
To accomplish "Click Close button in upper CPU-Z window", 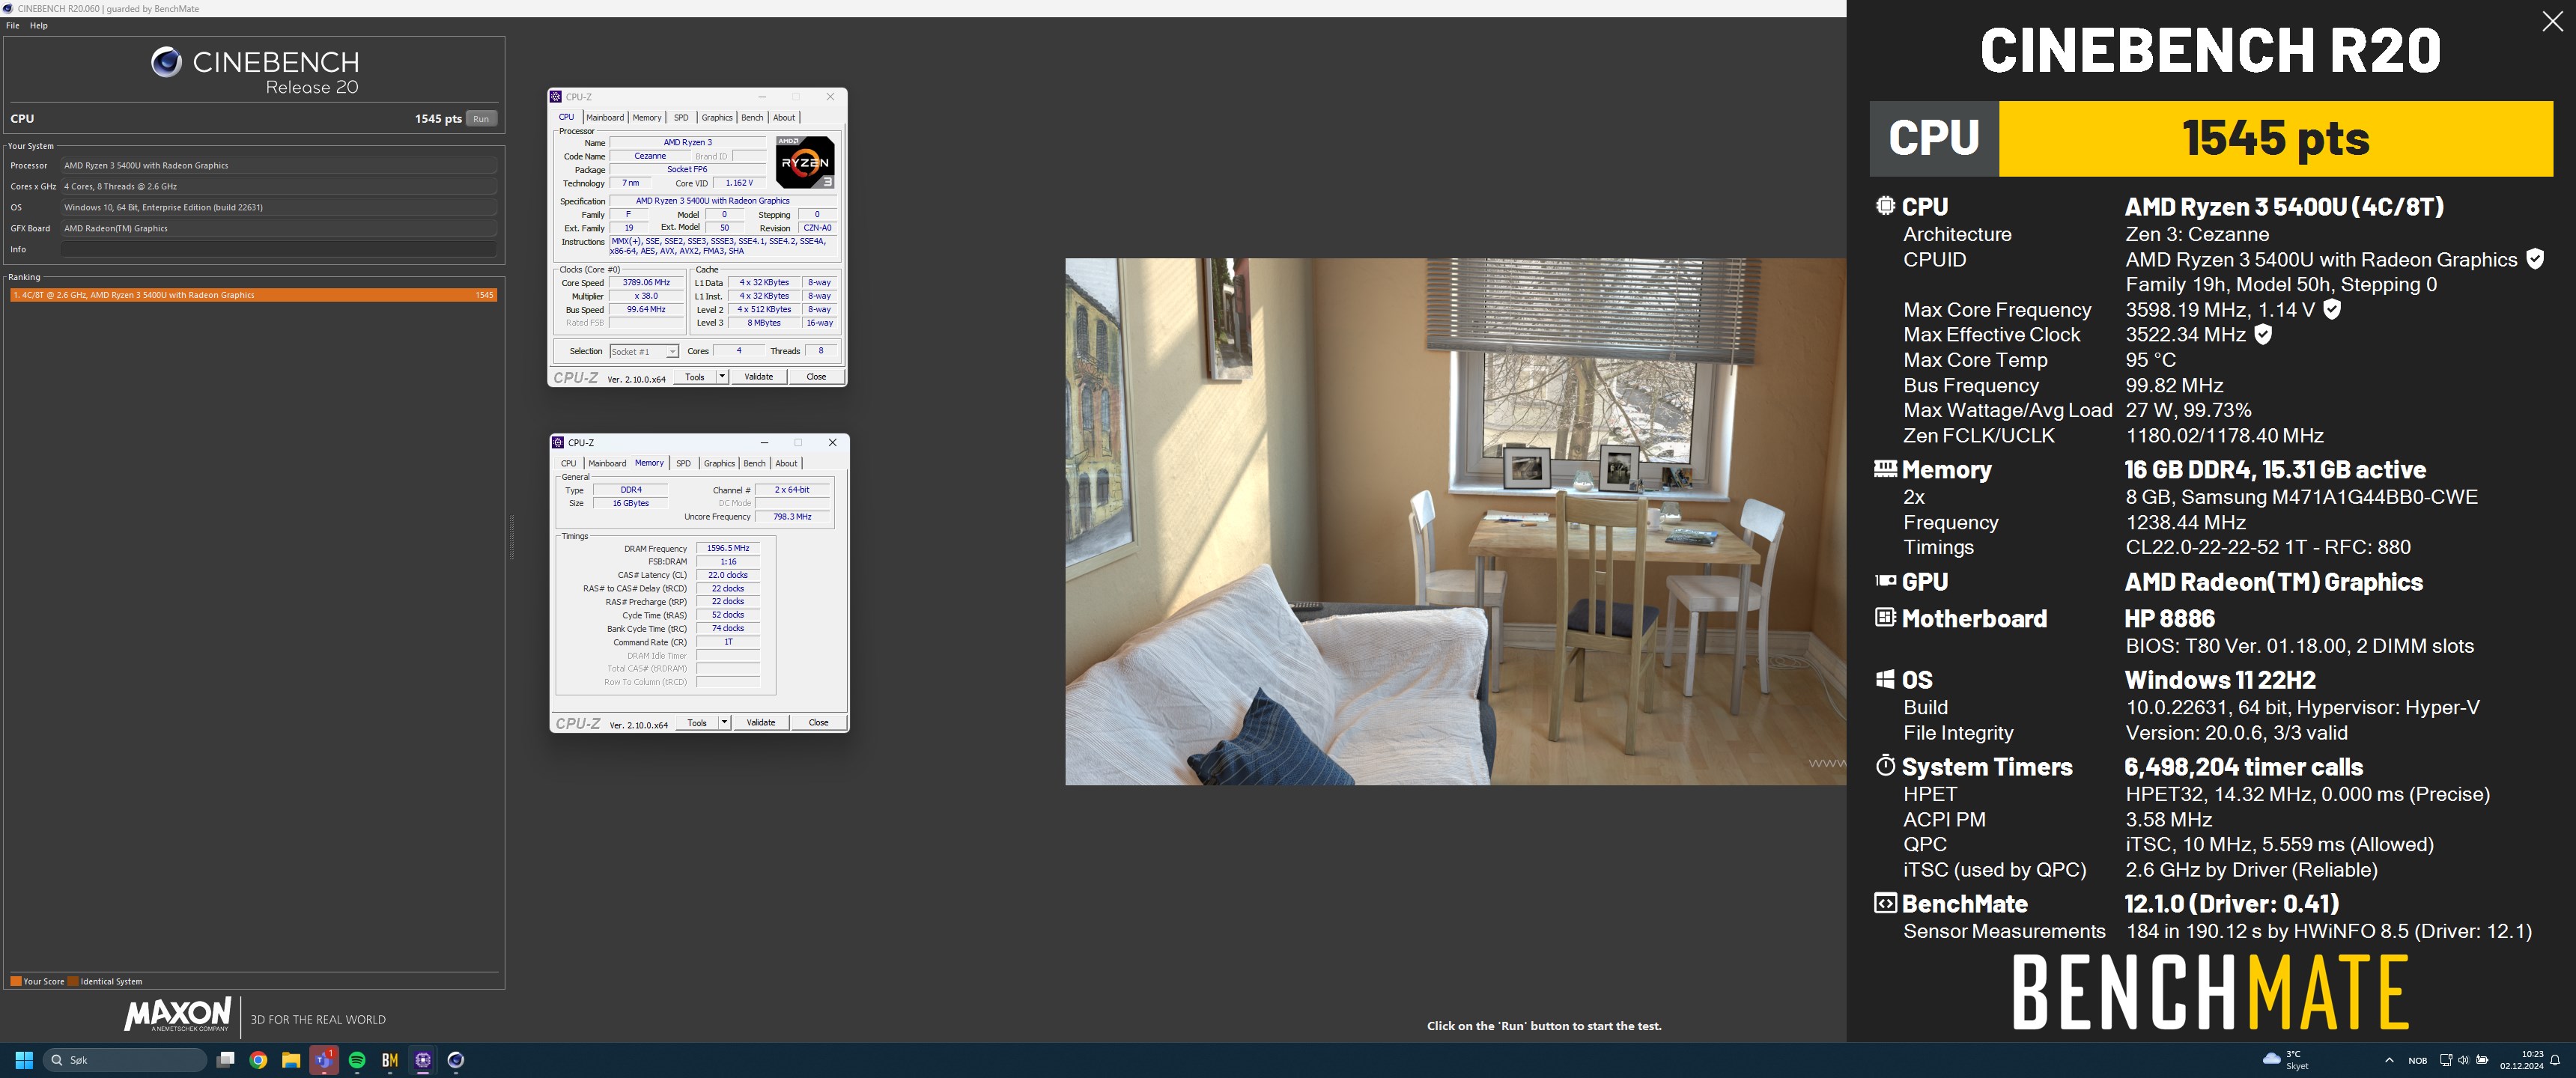I will (x=816, y=377).
